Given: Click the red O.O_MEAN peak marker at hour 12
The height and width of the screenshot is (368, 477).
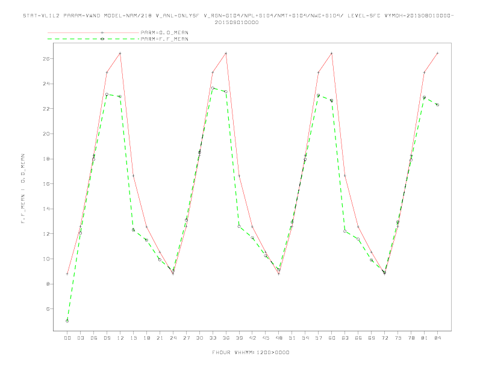Looking at the screenshot, I should pyautogui.click(x=120, y=53).
